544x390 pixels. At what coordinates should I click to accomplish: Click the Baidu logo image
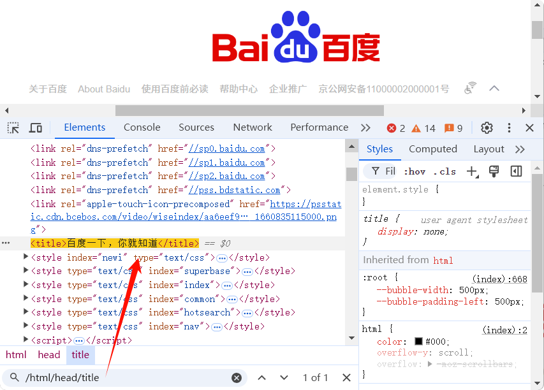296,36
